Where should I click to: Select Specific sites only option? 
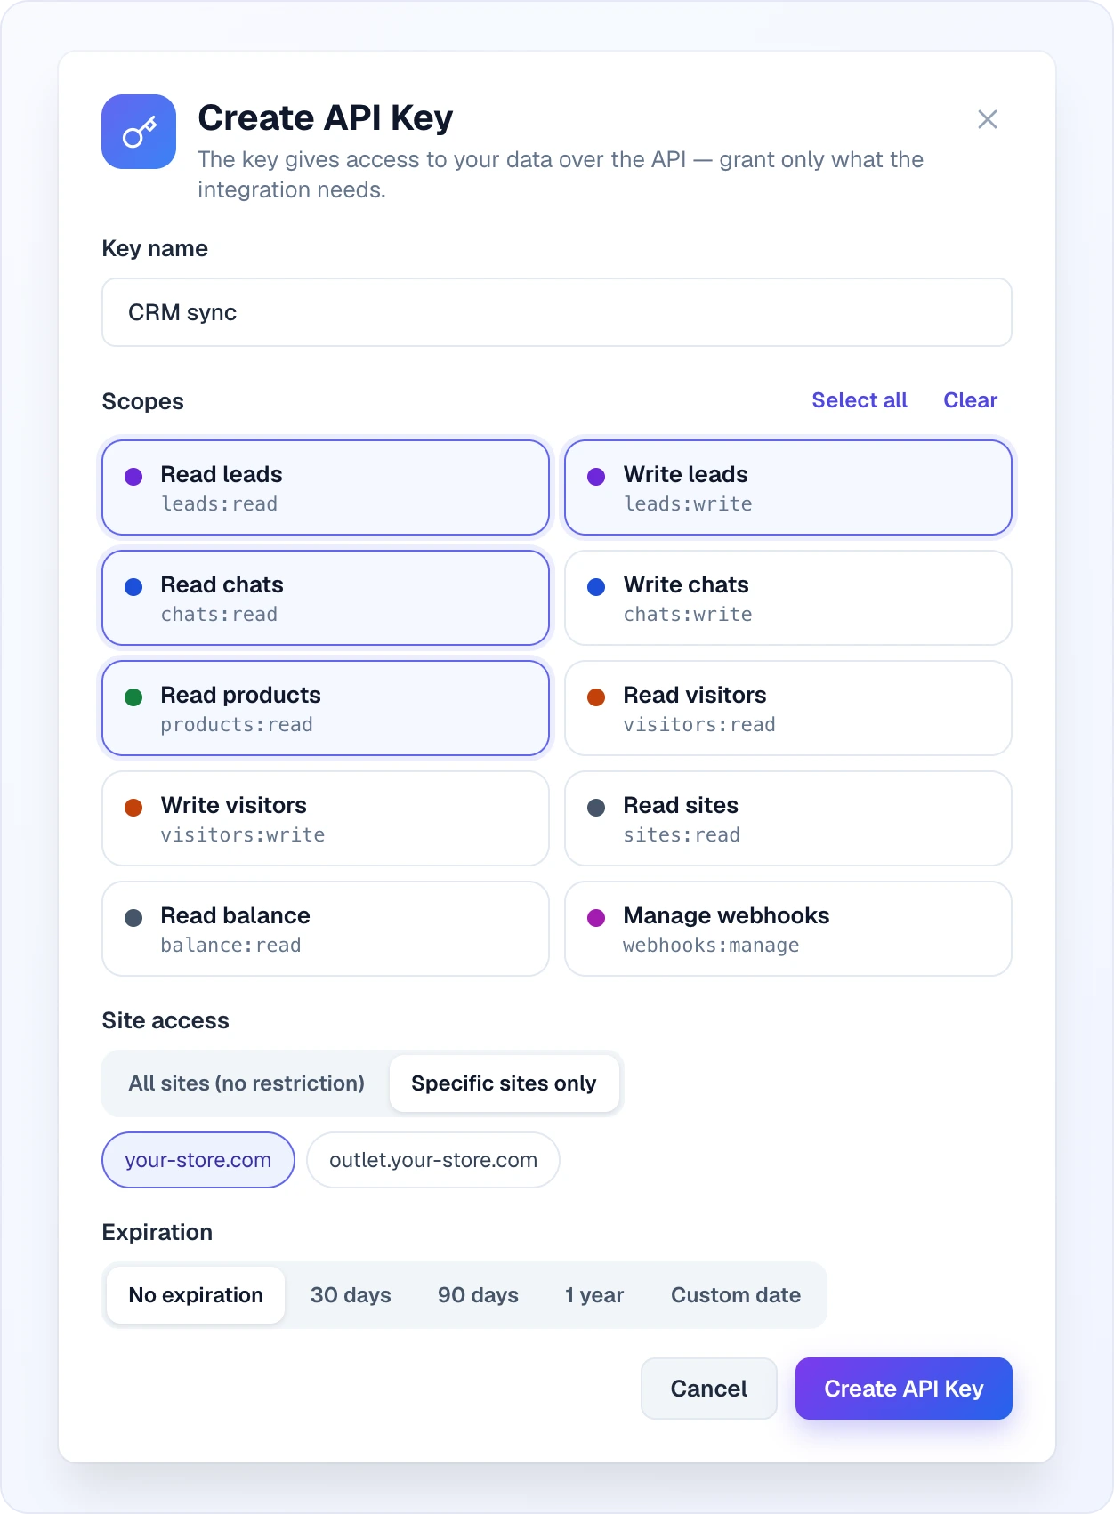504,1083
